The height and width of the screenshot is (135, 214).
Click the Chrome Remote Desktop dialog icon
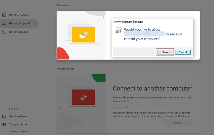[118, 30]
